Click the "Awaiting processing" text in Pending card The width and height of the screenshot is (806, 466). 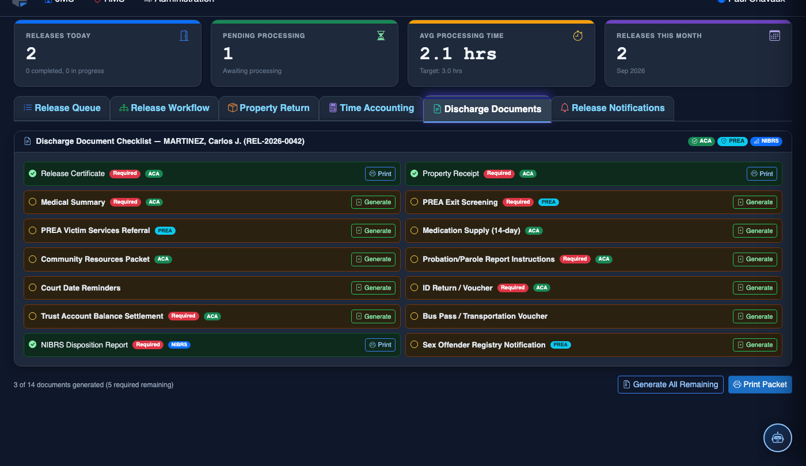pos(252,71)
